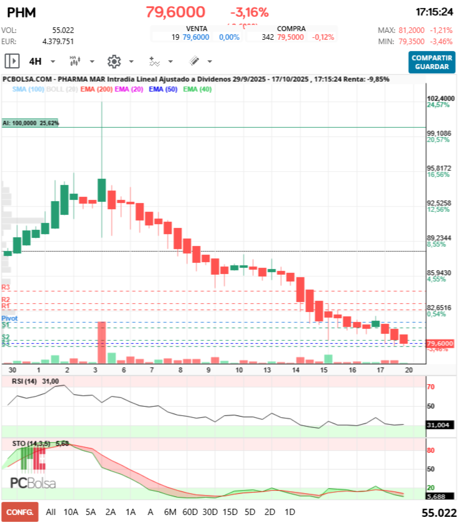Open the chart settings gear icon
The height and width of the screenshot is (525, 465).
tap(113, 61)
